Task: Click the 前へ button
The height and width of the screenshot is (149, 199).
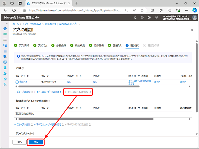Action: pos(20,142)
